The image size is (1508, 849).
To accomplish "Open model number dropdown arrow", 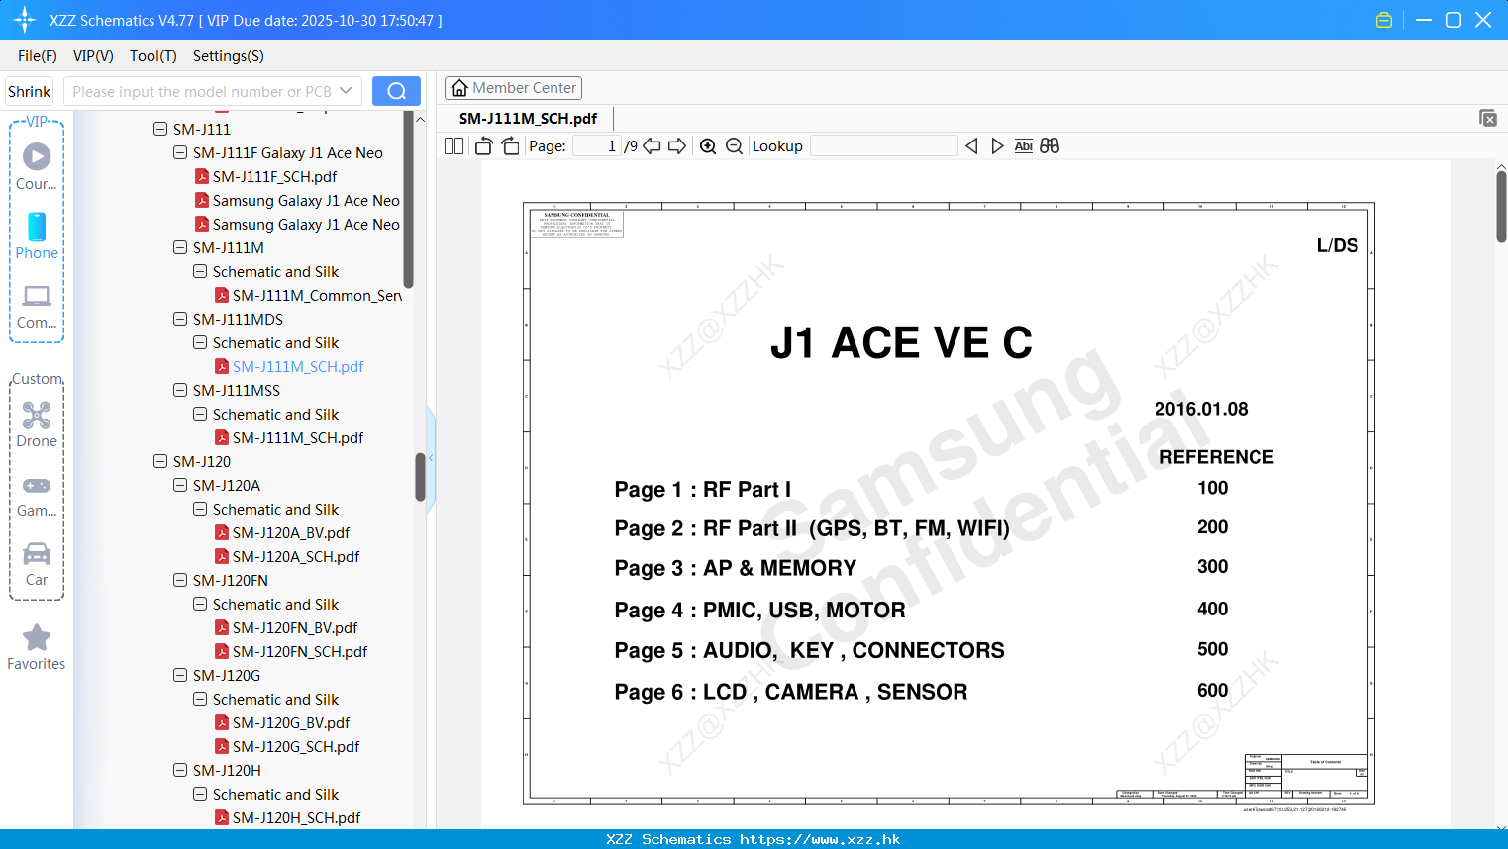I will coord(346,91).
